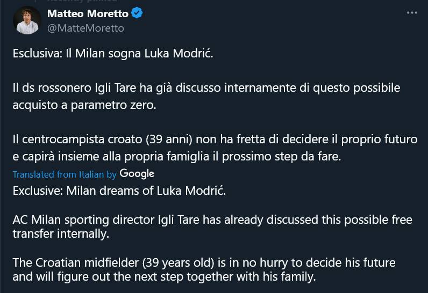Click the Google logo in translation credit
This screenshot has height=293, width=428.
[x=137, y=173]
